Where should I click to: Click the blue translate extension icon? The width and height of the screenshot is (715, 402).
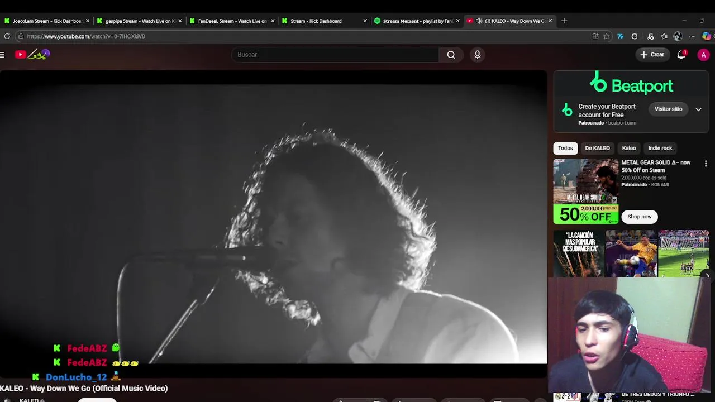coord(620,36)
